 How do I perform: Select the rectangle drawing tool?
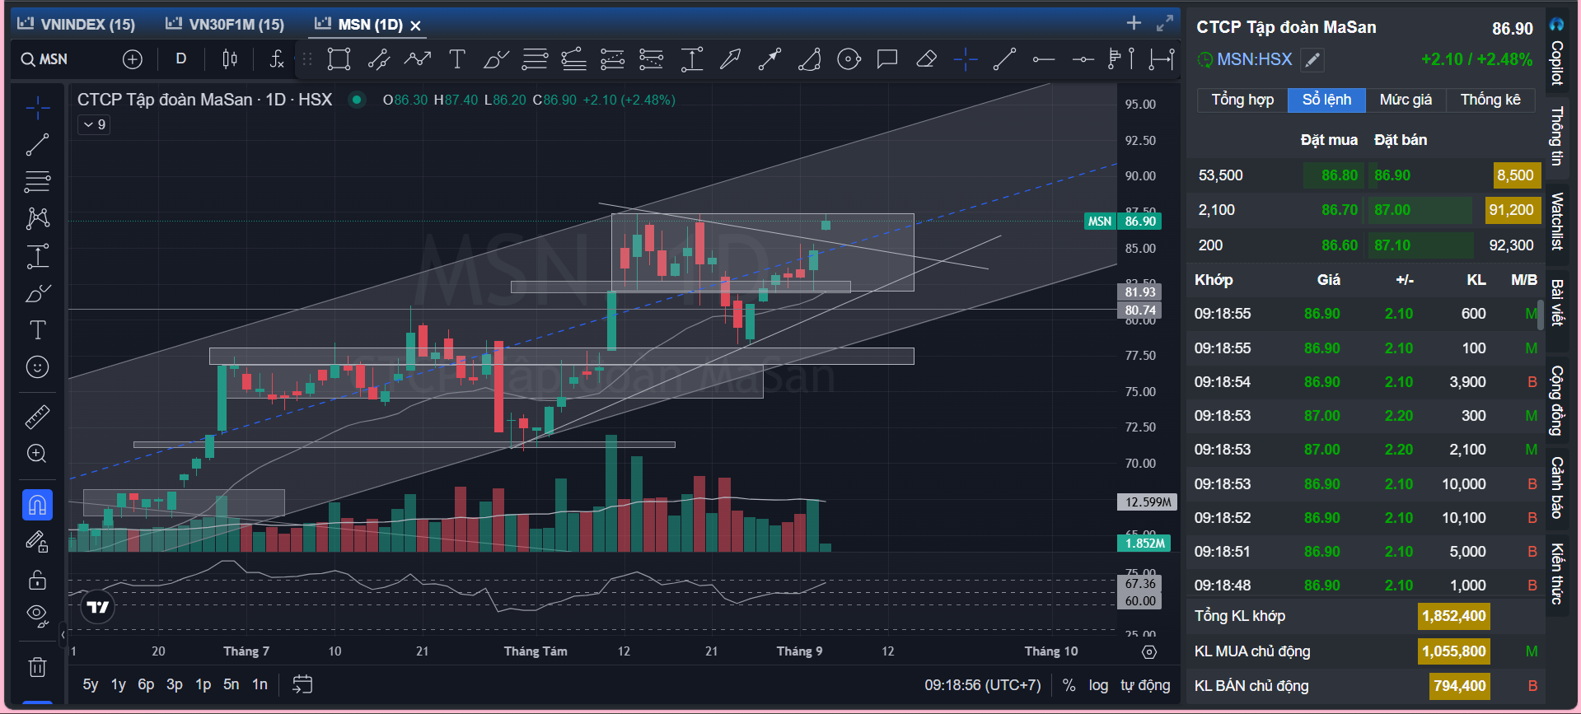(x=339, y=59)
